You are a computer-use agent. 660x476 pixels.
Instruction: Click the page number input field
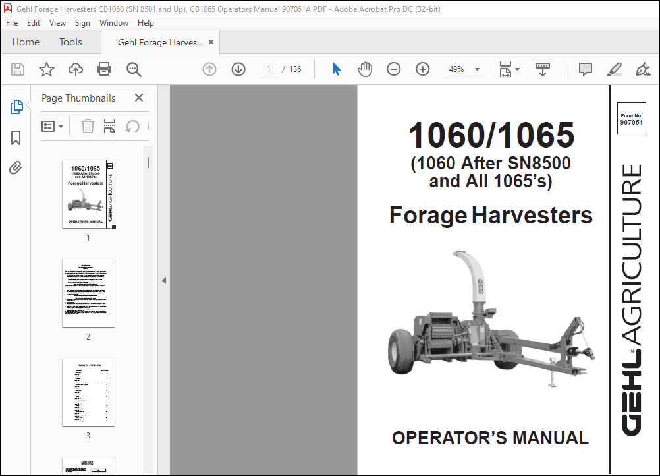pyautogui.click(x=269, y=69)
